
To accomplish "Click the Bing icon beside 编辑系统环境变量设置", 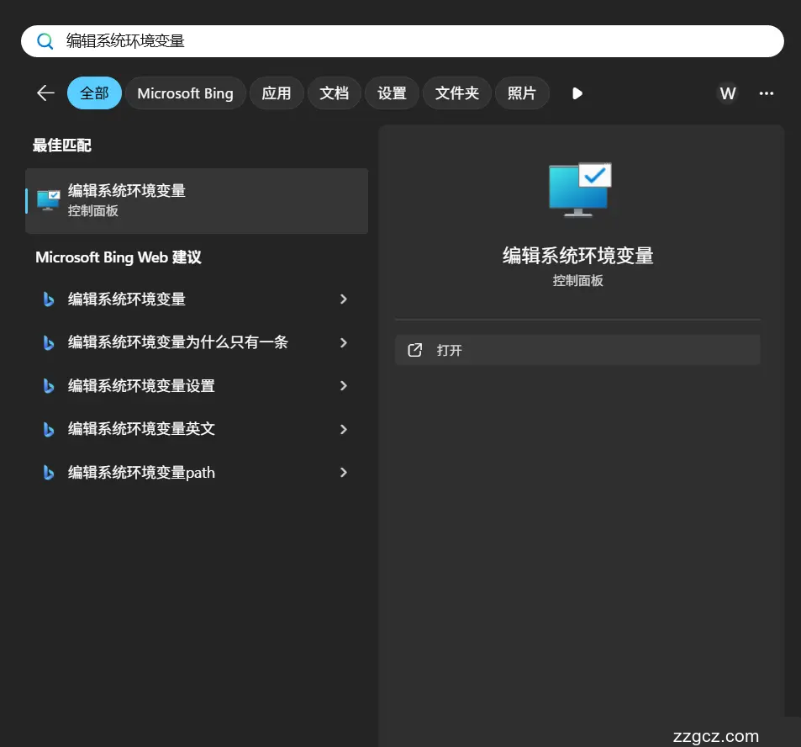I will tap(48, 385).
